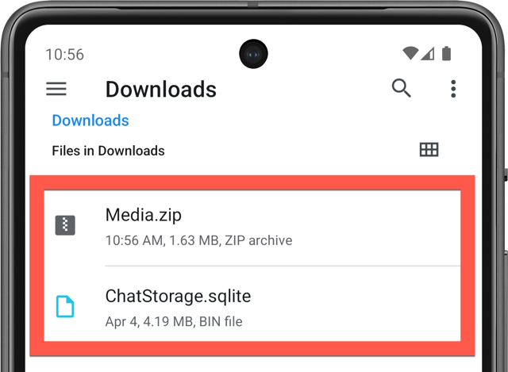Tap the cellular signal icon
This screenshot has height=372, width=508.
pyautogui.click(x=428, y=54)
